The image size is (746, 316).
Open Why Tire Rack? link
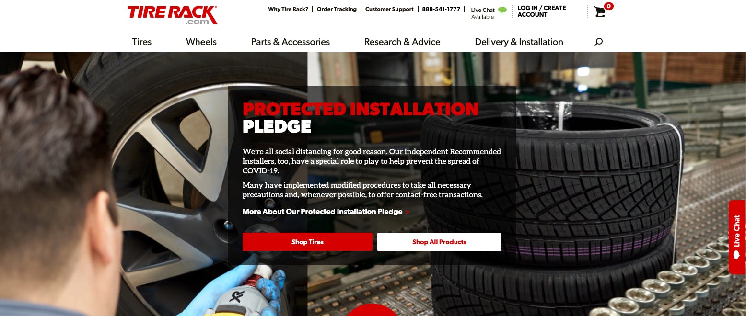click(x=288, y=9)
